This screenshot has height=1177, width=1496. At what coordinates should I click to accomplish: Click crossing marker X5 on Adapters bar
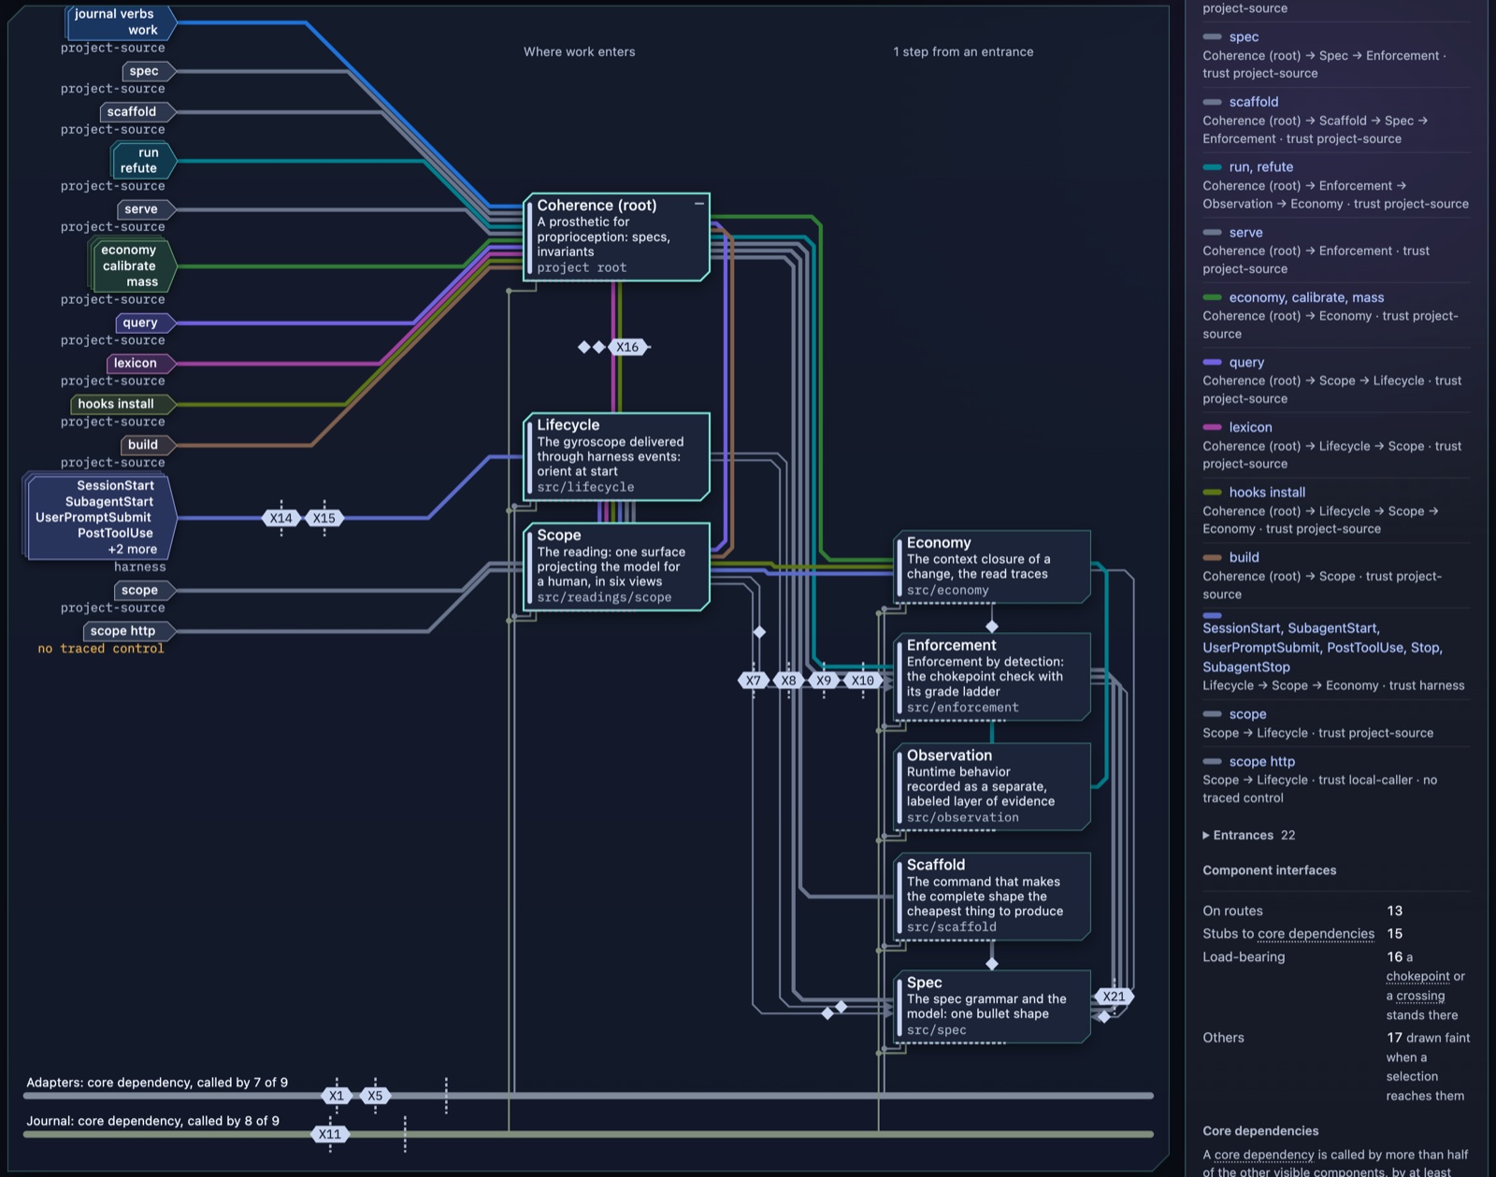(x=375, y=1096)
